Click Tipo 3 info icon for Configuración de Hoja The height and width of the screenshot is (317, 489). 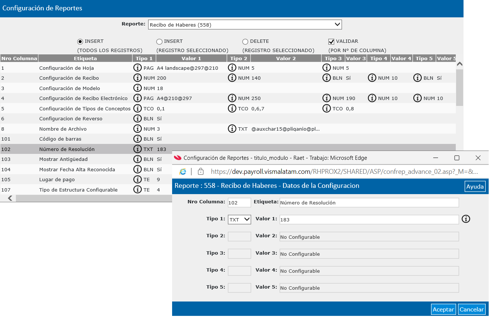[326, 68]
